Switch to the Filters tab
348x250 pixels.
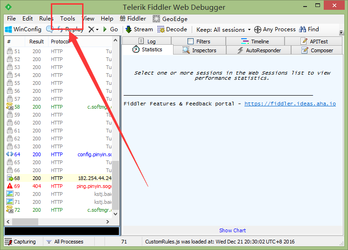coord(199,41)
